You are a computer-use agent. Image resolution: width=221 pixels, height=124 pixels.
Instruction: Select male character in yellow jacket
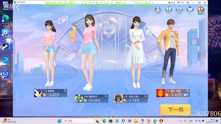click(x=169, y=52)
